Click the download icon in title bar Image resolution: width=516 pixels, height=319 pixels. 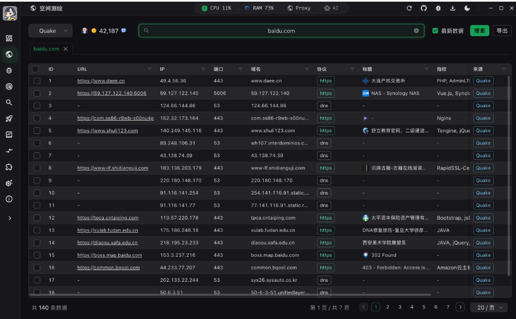pyautogui.click(x=453, y=8)
